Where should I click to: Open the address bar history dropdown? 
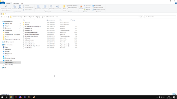pos(139,17)
